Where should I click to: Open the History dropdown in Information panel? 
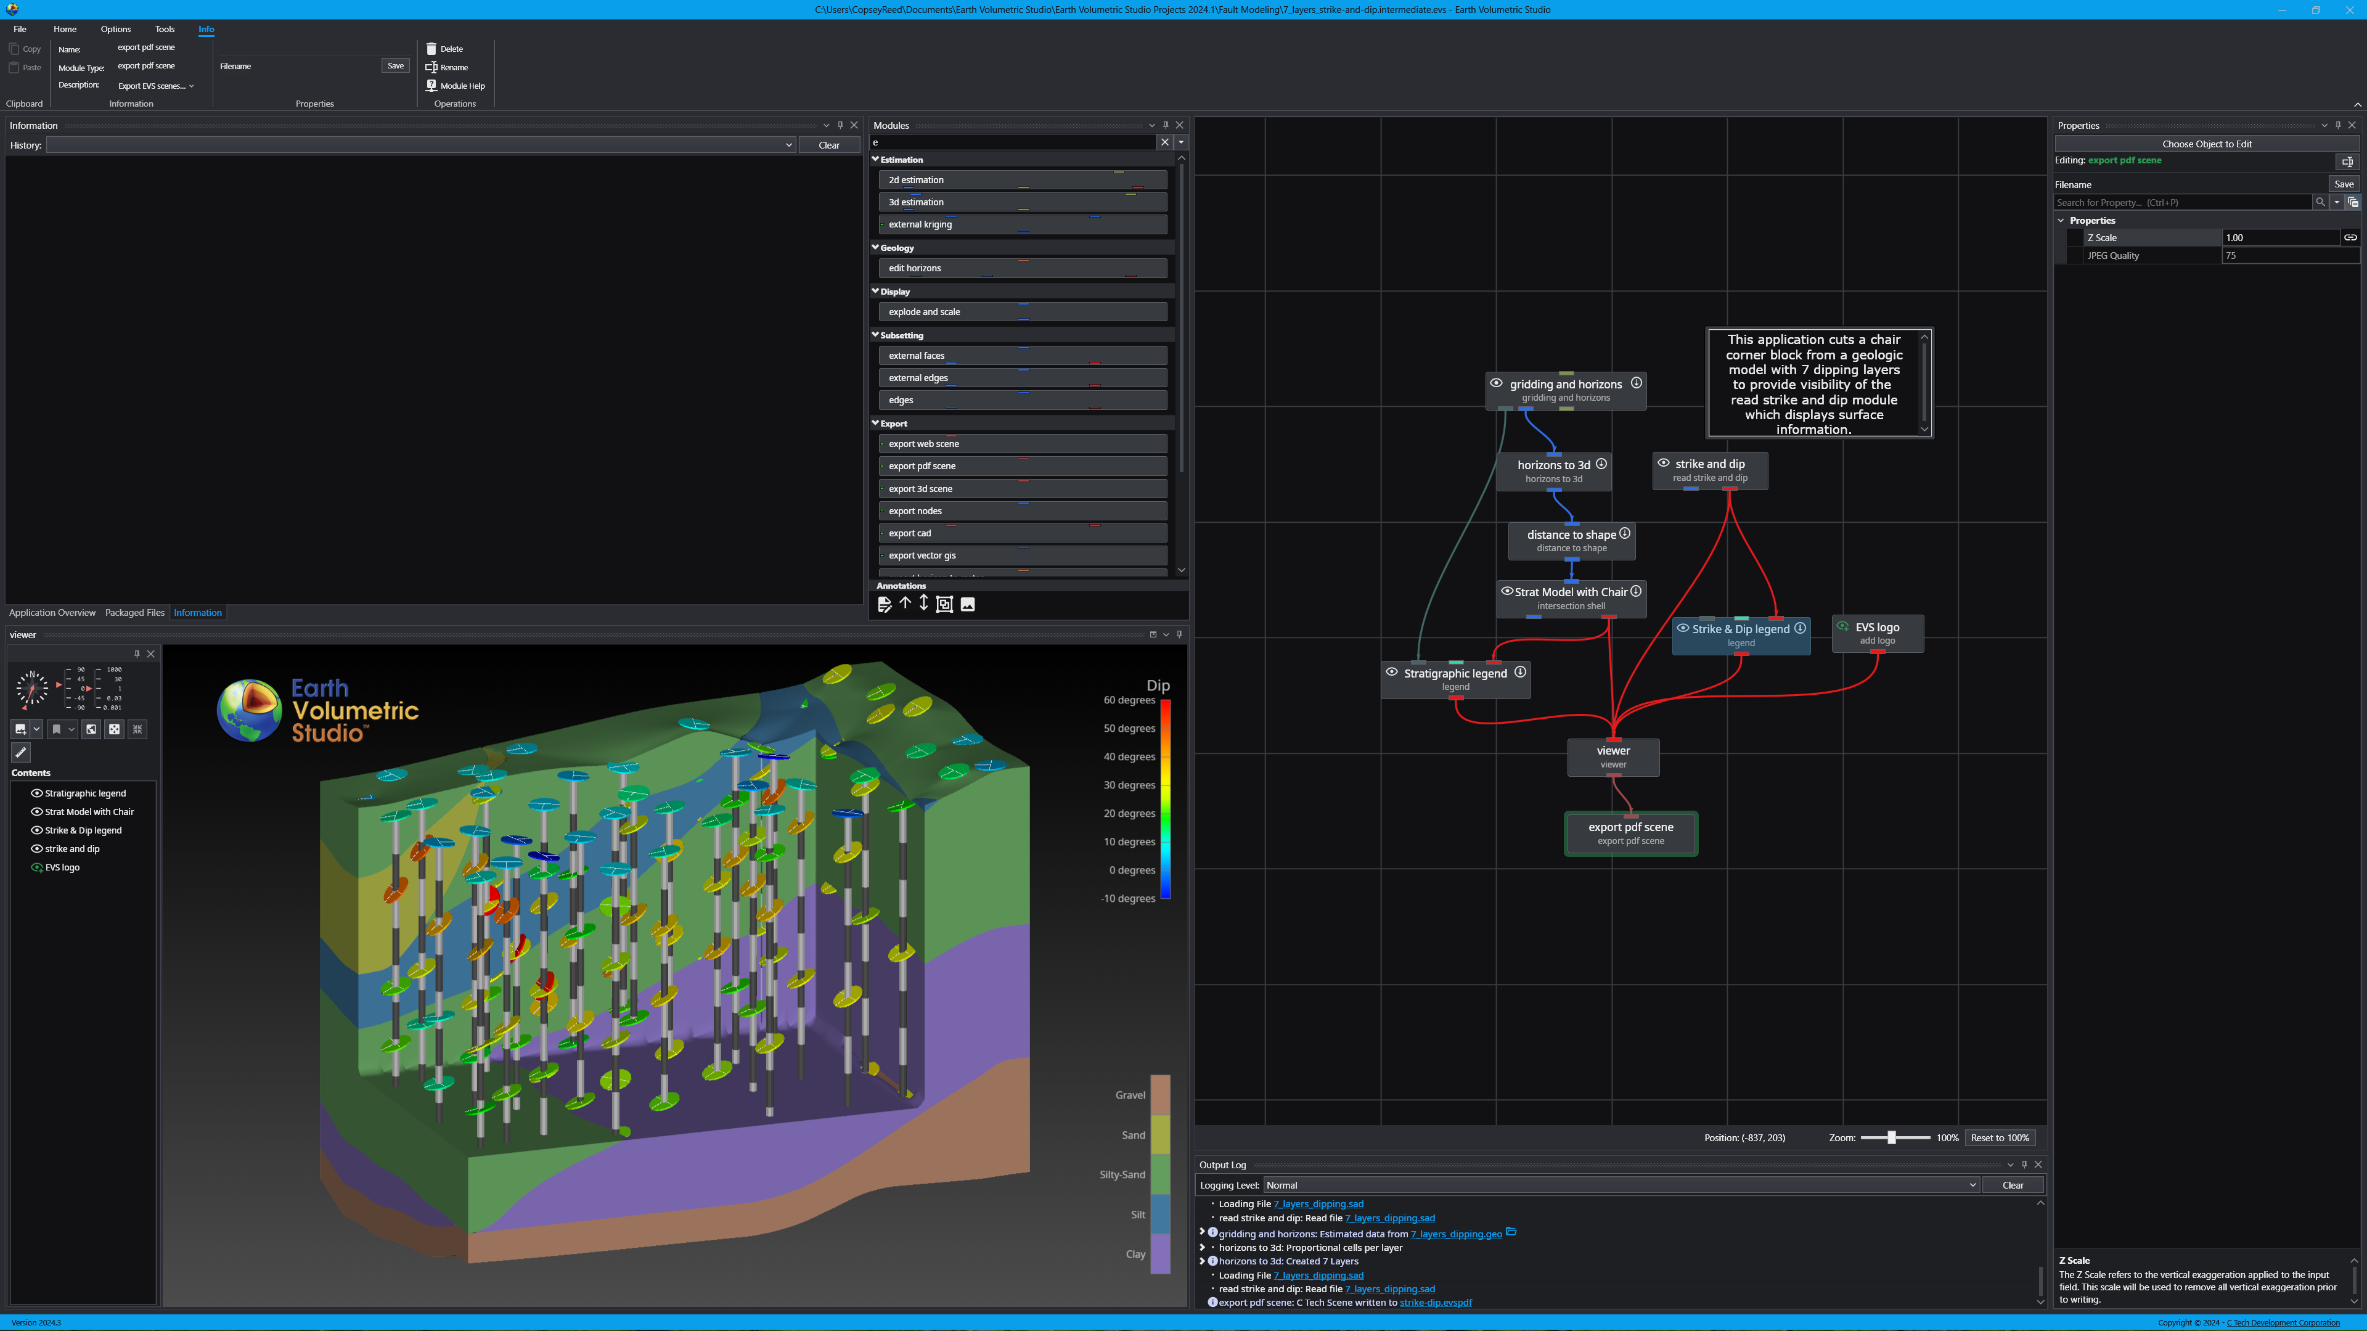[788, 144]
